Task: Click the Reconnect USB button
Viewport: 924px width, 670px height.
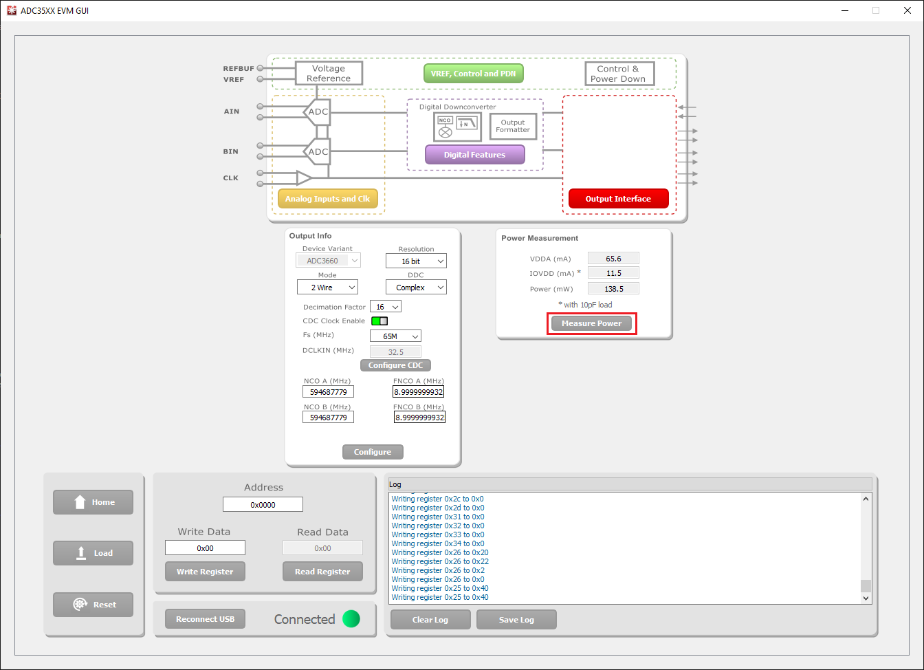Action: pos(205,619)
